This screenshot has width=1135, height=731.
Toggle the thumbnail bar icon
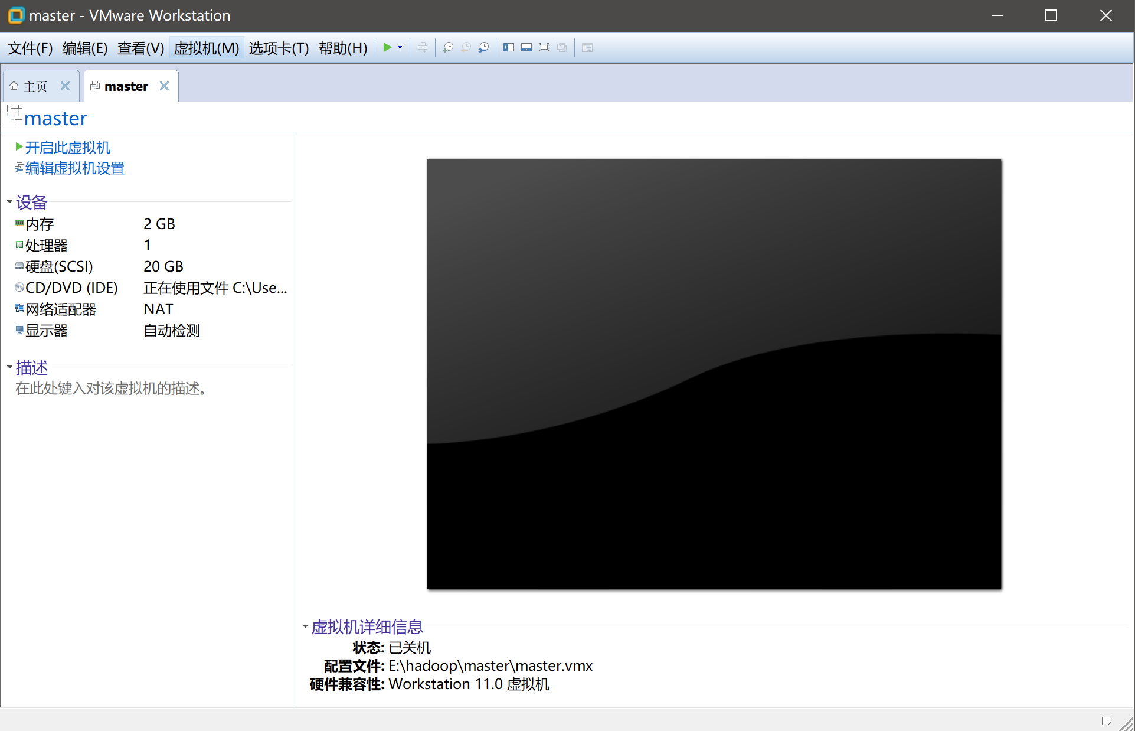point(526,47)
